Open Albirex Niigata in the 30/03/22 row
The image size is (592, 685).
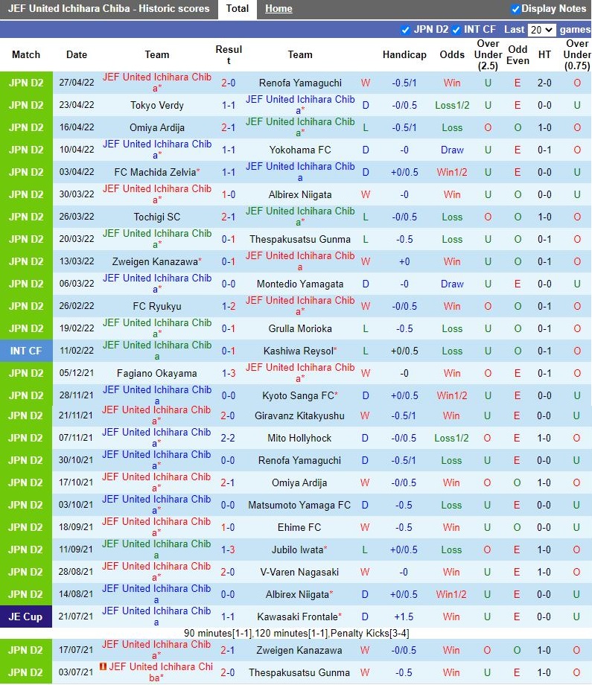click(299, 194)
